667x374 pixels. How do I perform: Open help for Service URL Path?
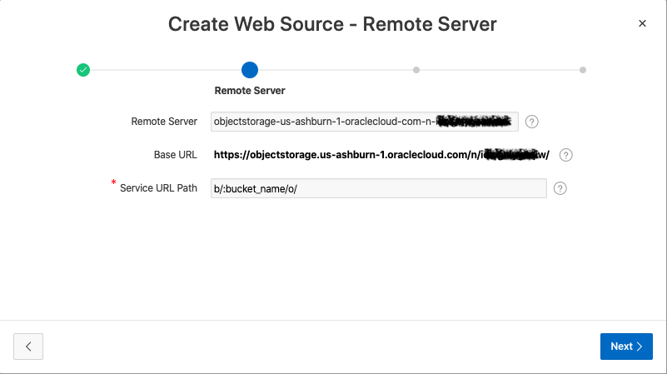[560, 188]
